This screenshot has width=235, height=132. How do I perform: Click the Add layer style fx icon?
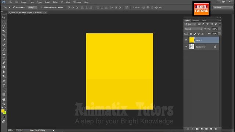point(192,129)
